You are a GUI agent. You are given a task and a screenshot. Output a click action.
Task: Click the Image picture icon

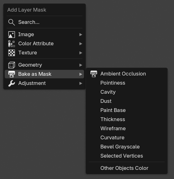pyautogui.click(x=12, y=35)
